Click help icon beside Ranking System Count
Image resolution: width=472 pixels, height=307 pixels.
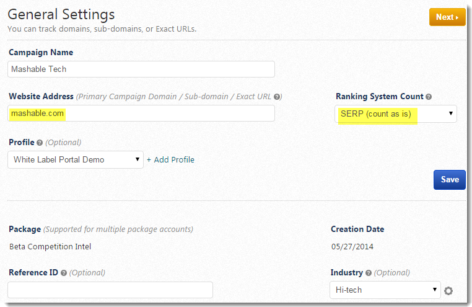click(429, 97)
